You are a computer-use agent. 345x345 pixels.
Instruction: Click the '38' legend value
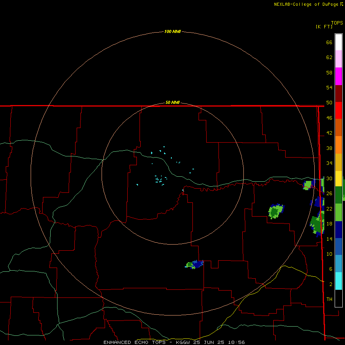pos(329,148)
